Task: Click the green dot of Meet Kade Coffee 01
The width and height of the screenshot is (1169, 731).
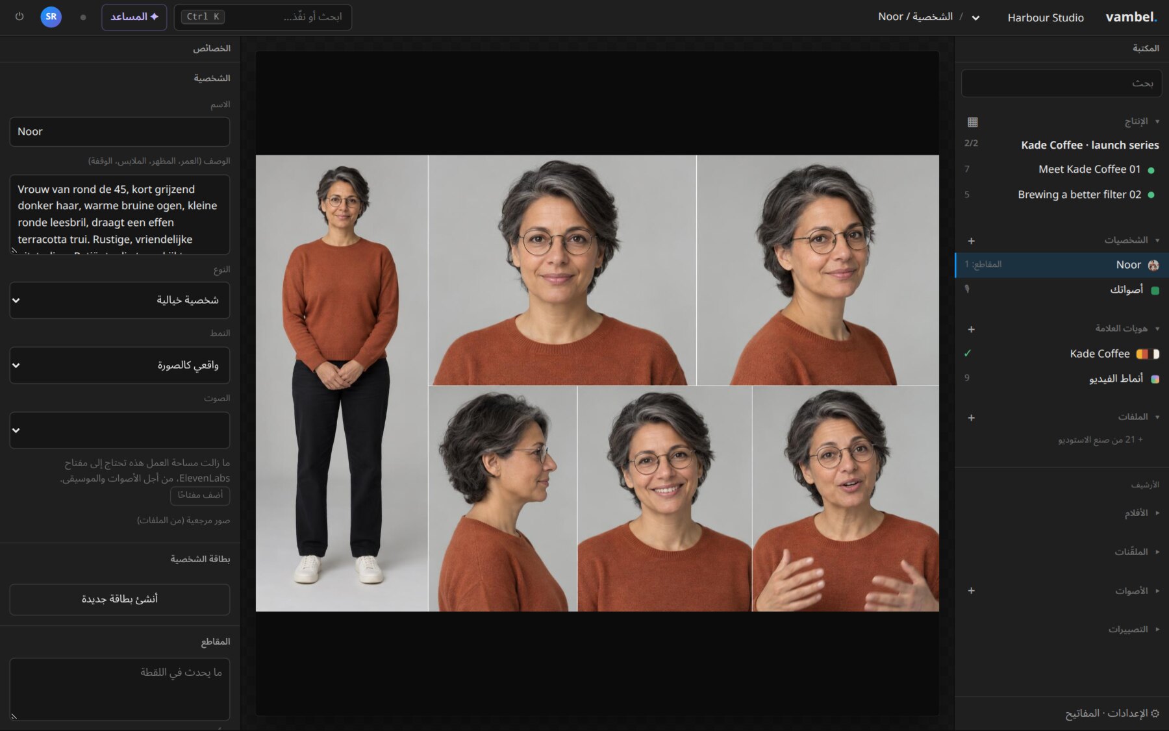Action: pyautogui.click(x=1151, y=170)
